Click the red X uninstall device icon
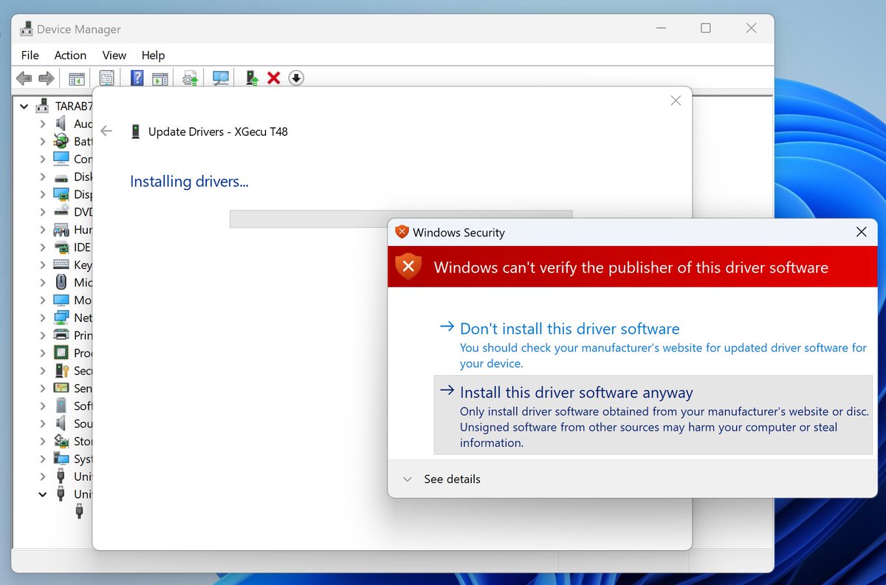This screenshot has width=886, height=585. click(274, 78)
